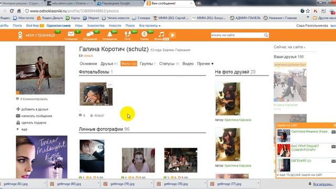Open the profile photo of woman on bench
This screenshot has height=189, width=336.
click(x=40, y=70)
